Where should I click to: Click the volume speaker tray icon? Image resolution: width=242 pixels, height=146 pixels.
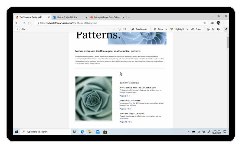tap(204, 132)
